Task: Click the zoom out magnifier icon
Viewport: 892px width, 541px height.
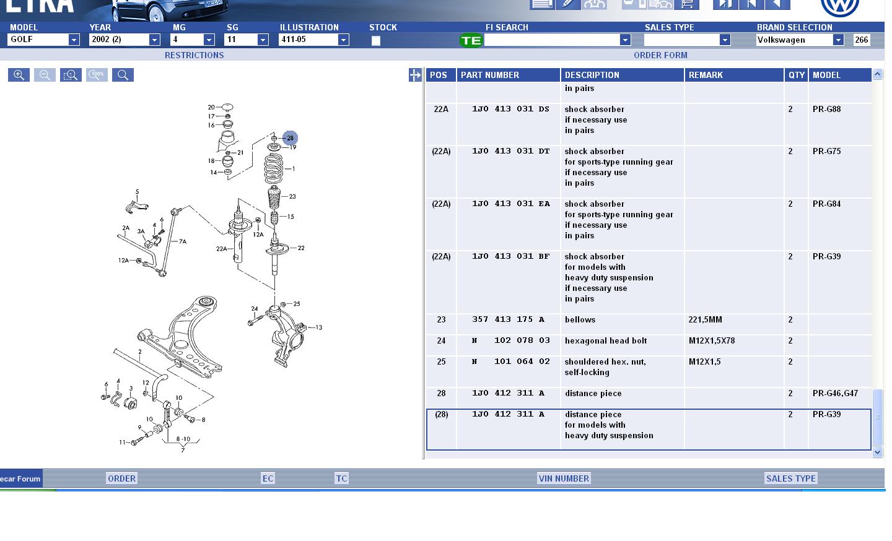Action: [45, 75]
